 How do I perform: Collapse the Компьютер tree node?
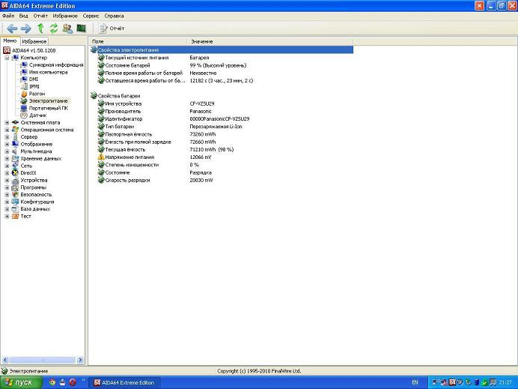[7, 58]
